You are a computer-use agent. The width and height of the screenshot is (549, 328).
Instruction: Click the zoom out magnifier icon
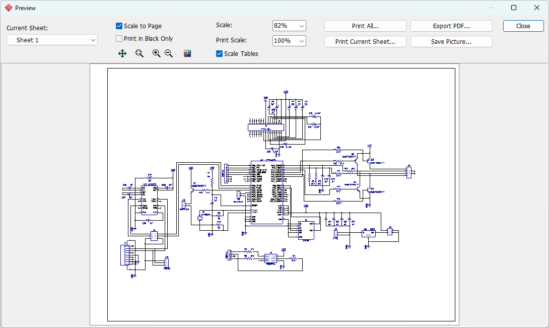coord(169,53)
